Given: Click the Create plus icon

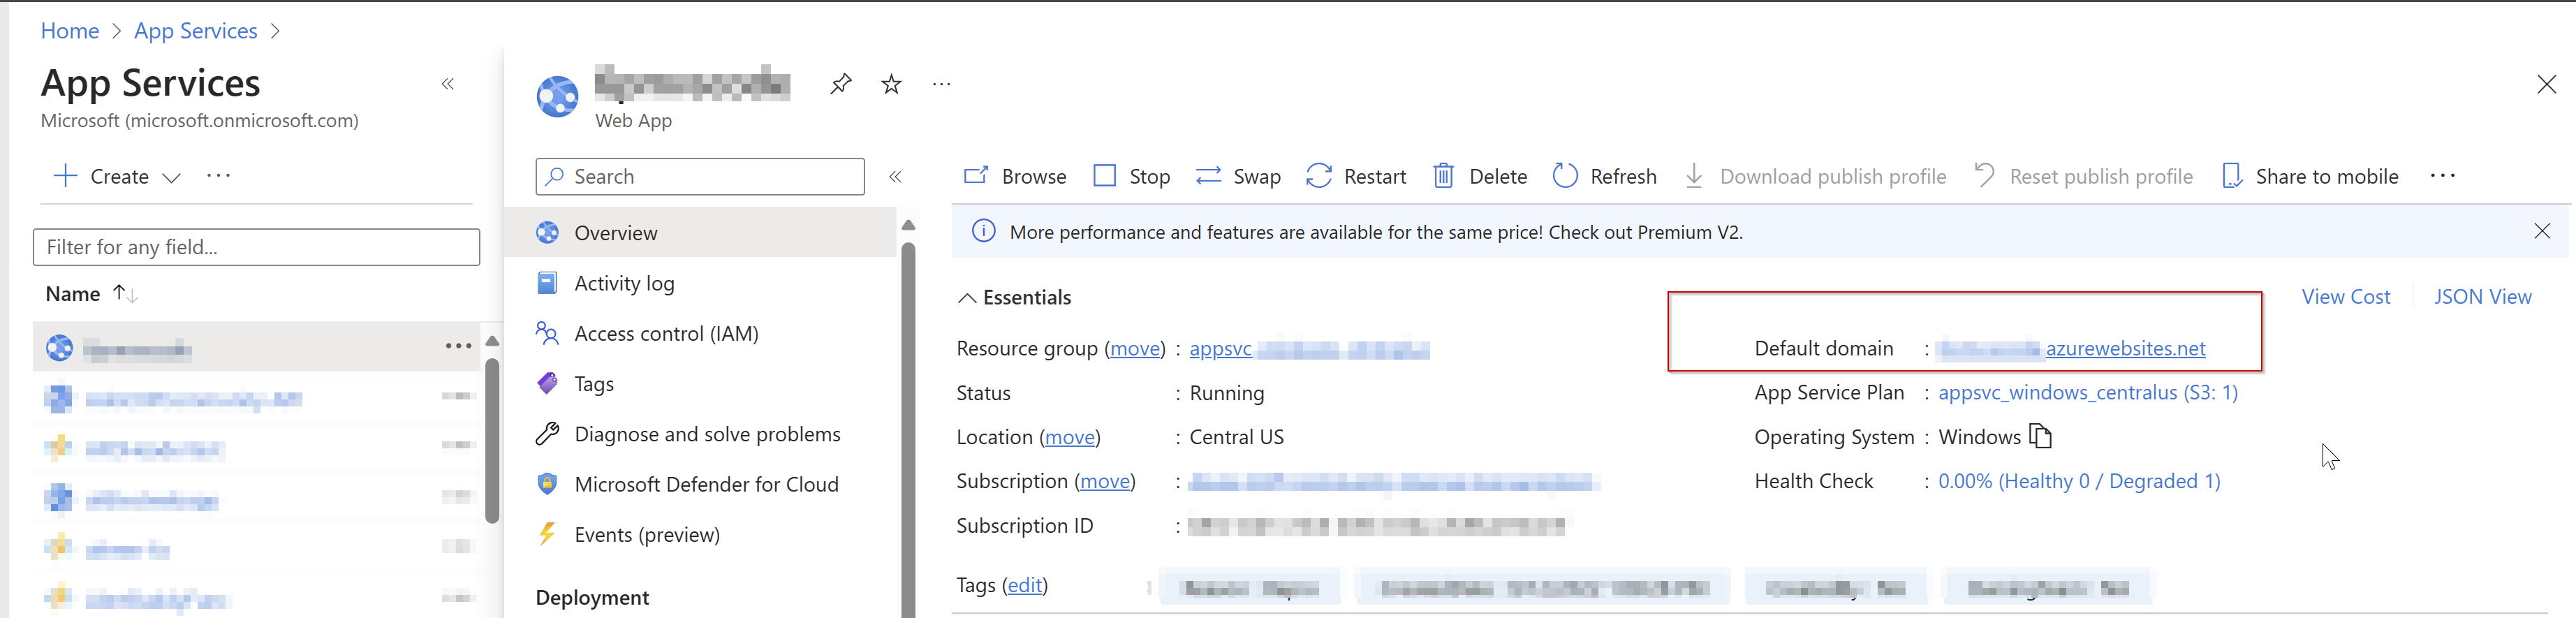Looking at the screenshot, I should coord(65,176).
